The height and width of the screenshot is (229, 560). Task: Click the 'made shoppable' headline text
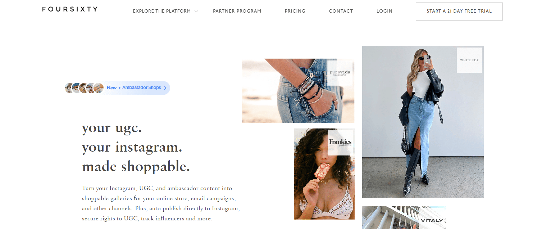[136, 166]
